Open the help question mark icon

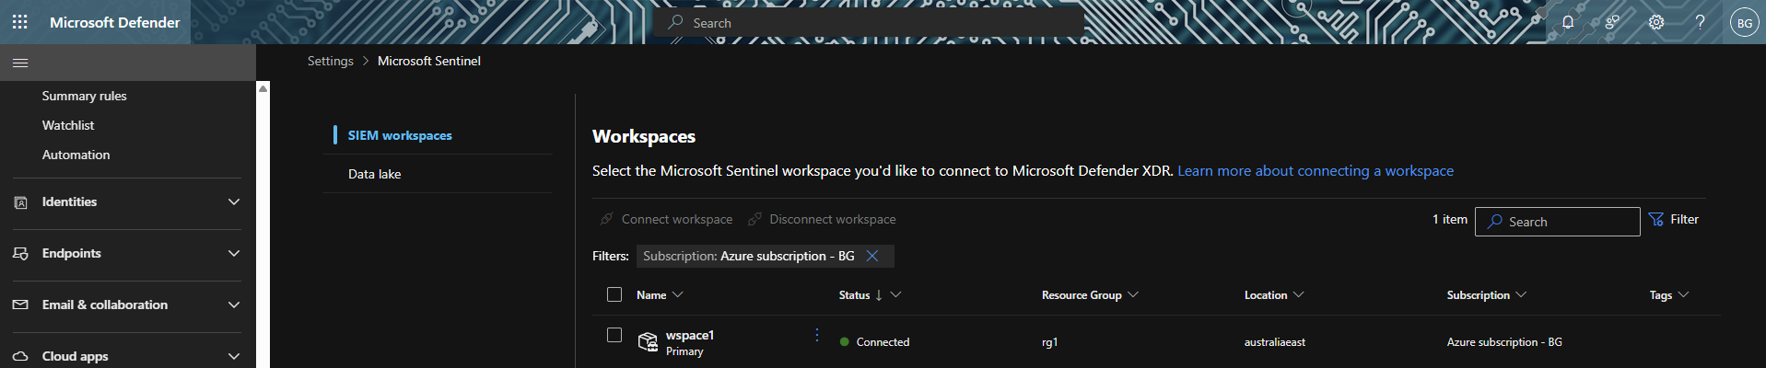[x=1700, y=22]
